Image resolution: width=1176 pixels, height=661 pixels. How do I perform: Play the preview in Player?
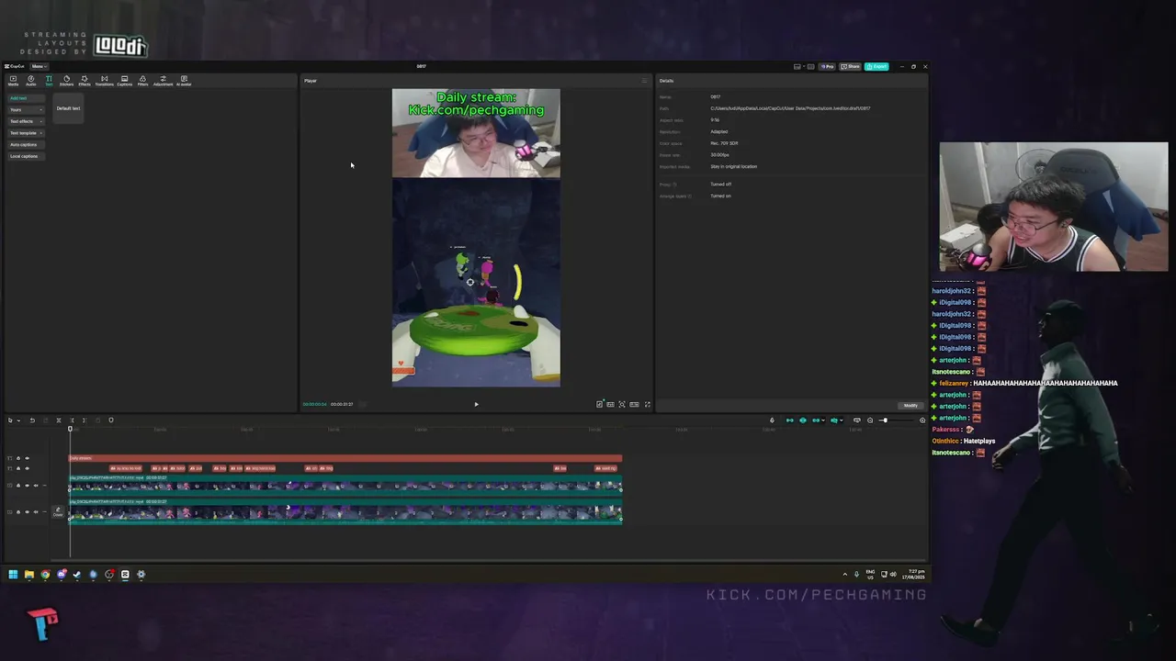476,404
